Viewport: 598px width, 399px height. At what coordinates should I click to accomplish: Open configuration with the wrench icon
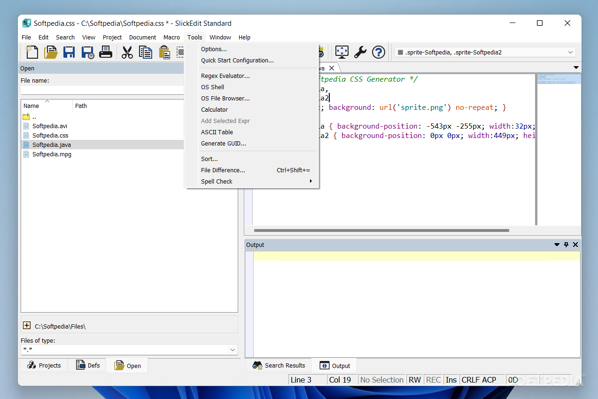click(360, 52)
